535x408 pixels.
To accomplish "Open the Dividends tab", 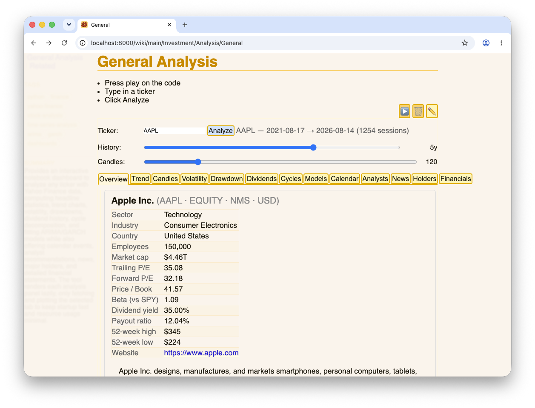I will point(262,179).
